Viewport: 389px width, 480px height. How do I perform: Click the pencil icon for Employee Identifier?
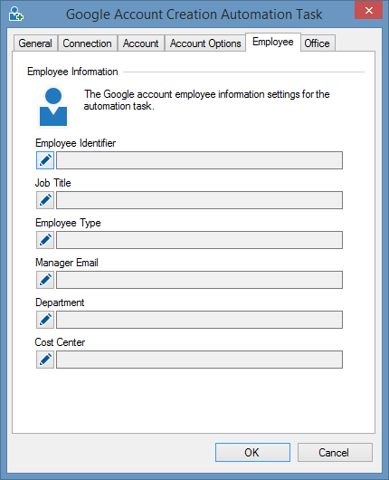click(45, 160)
